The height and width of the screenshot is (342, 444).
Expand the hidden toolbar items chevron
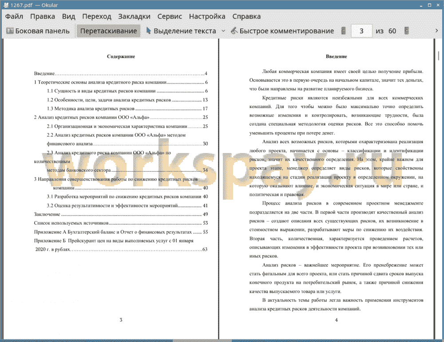pyautogui.click(x=436, y=31)
